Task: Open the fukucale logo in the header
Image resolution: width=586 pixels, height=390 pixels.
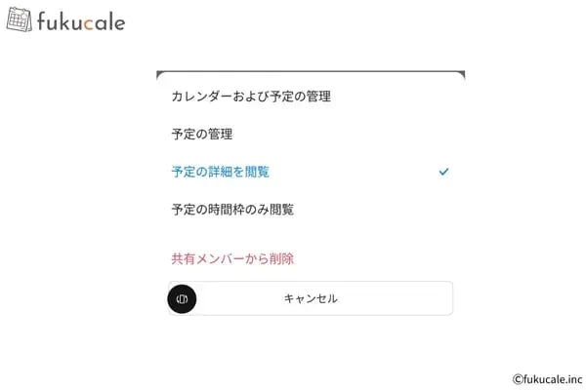Action: [x=65, y=19]
